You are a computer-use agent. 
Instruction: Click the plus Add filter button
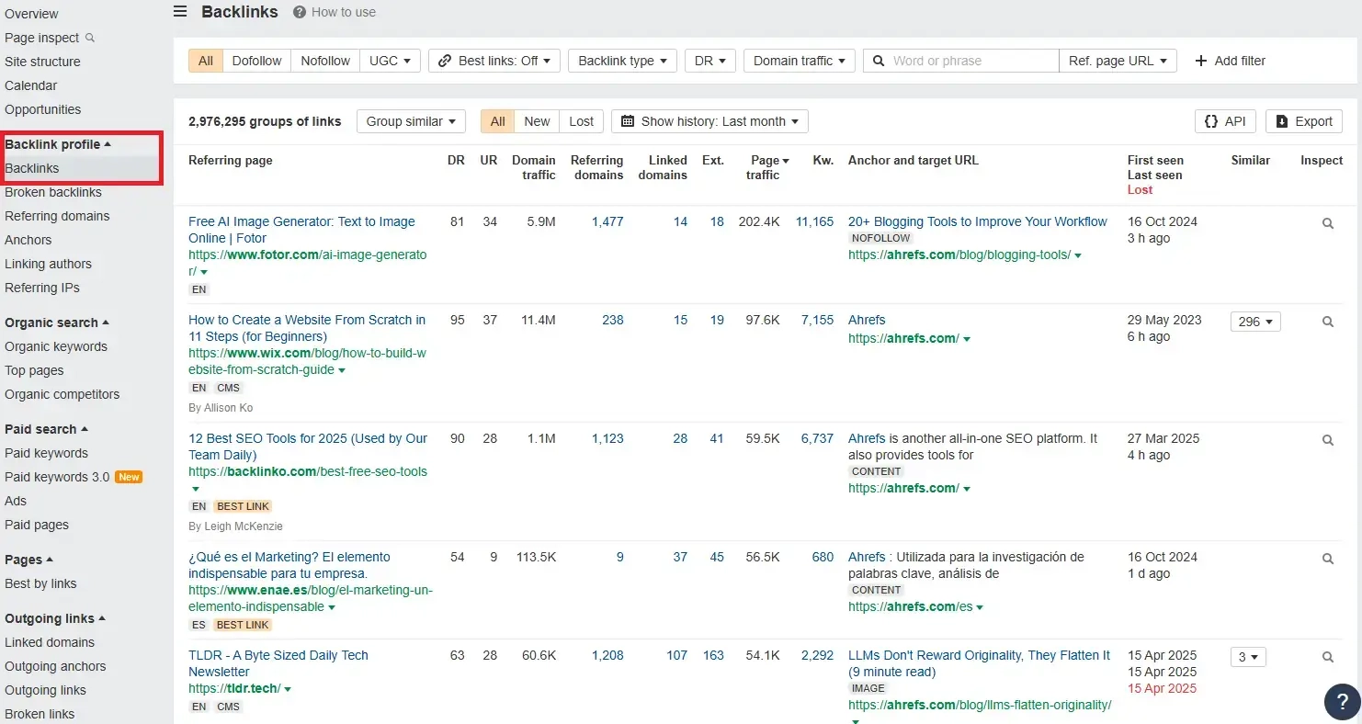1230,61
